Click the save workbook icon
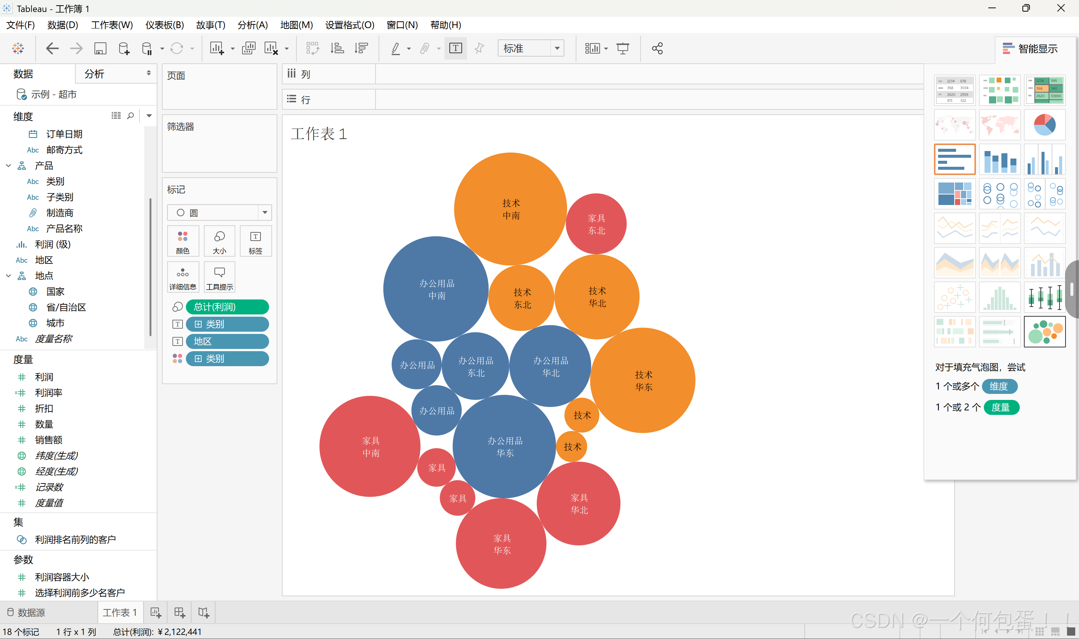This screenshot has width=1079, height=639. point(100,48)
